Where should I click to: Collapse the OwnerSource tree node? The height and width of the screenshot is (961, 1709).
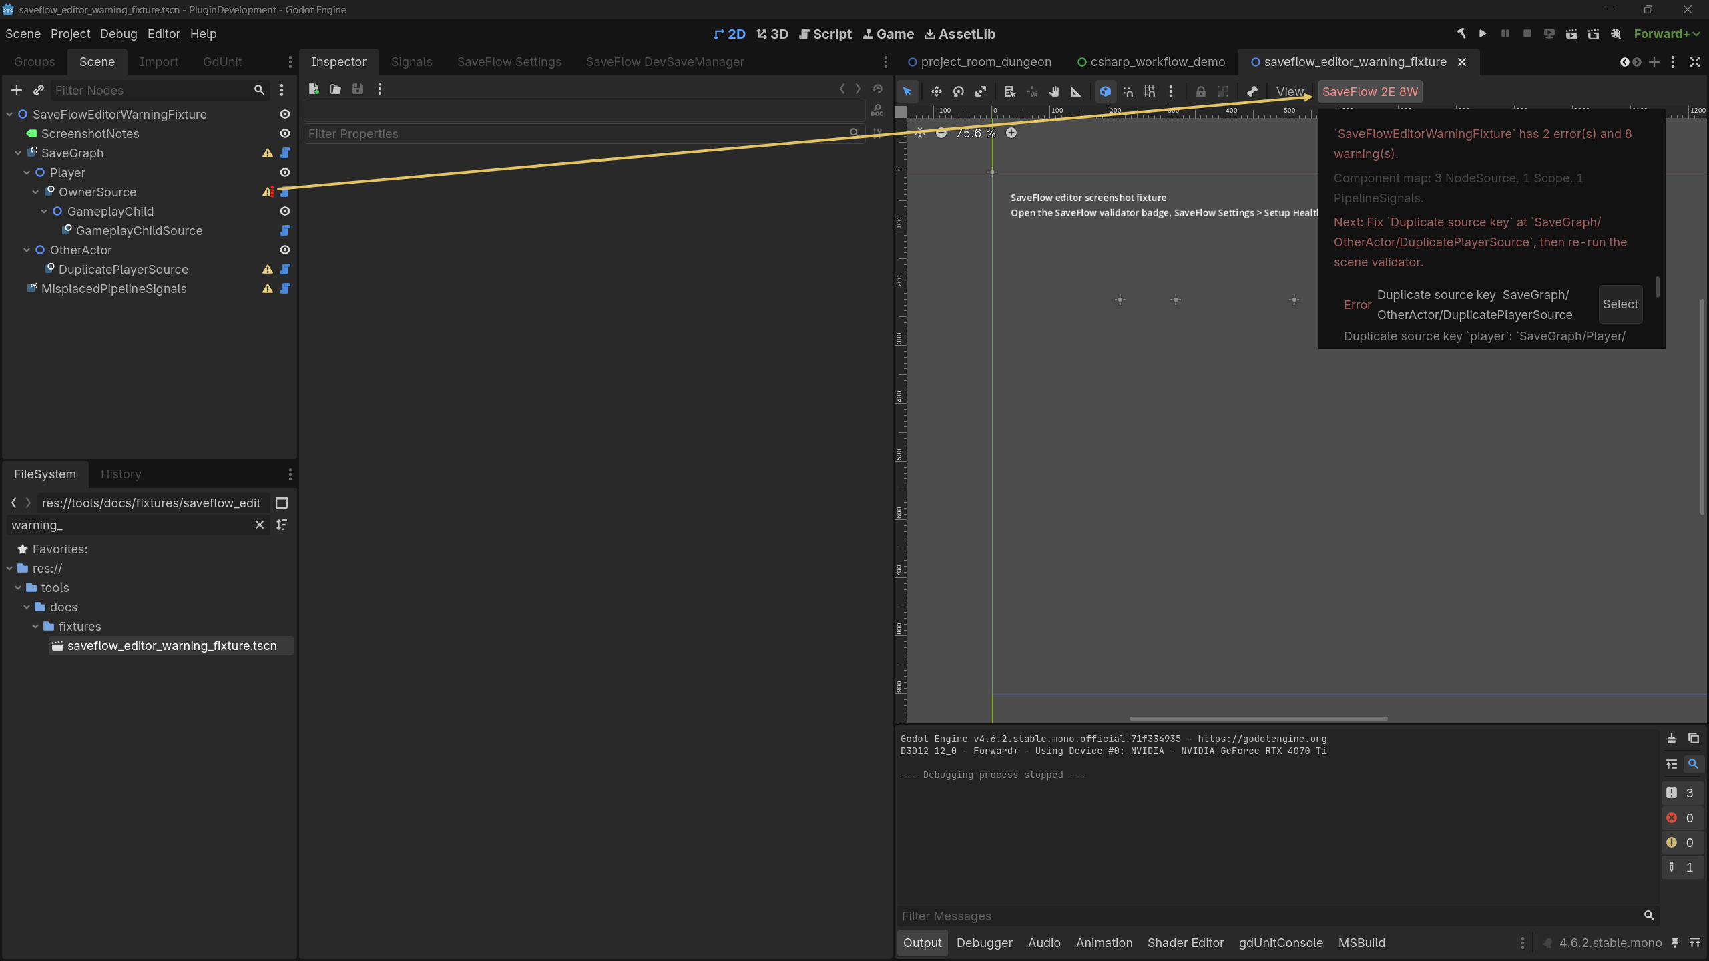pyautogui.click(x=35, y=192)
